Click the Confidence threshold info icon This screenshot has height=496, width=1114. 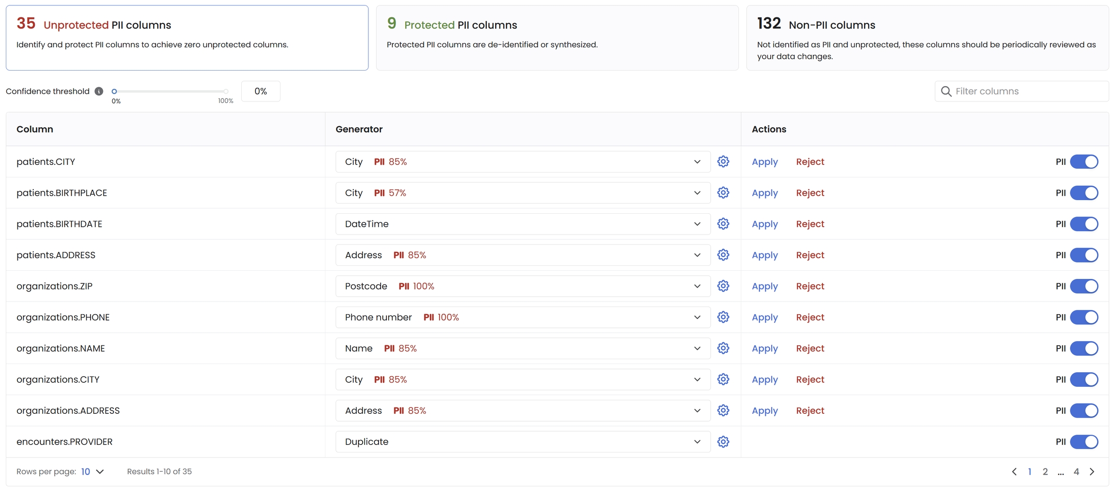[99, 91]
